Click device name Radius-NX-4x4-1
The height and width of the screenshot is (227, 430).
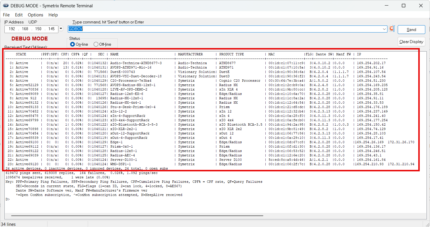pyautogui.click(x=126, y=103)
